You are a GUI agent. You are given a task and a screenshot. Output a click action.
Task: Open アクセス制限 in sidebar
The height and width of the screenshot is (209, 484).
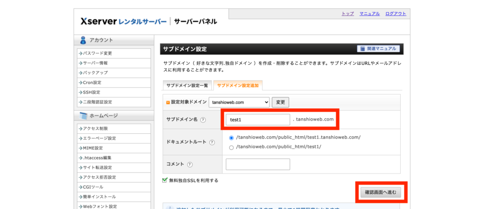click(114, 129)
